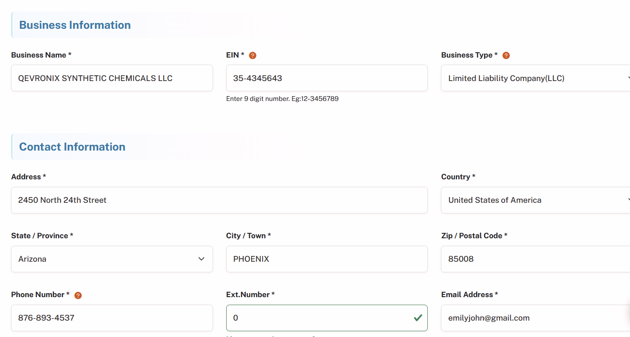The width and height of the screenshot is (630, 337).
Task: Edit the City / Town field PHOENIX
Action: pos(327,259)
